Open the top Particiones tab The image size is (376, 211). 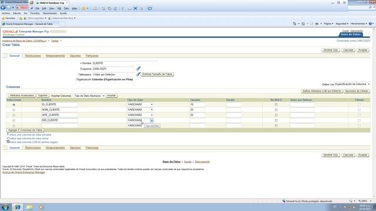[92, 56]
